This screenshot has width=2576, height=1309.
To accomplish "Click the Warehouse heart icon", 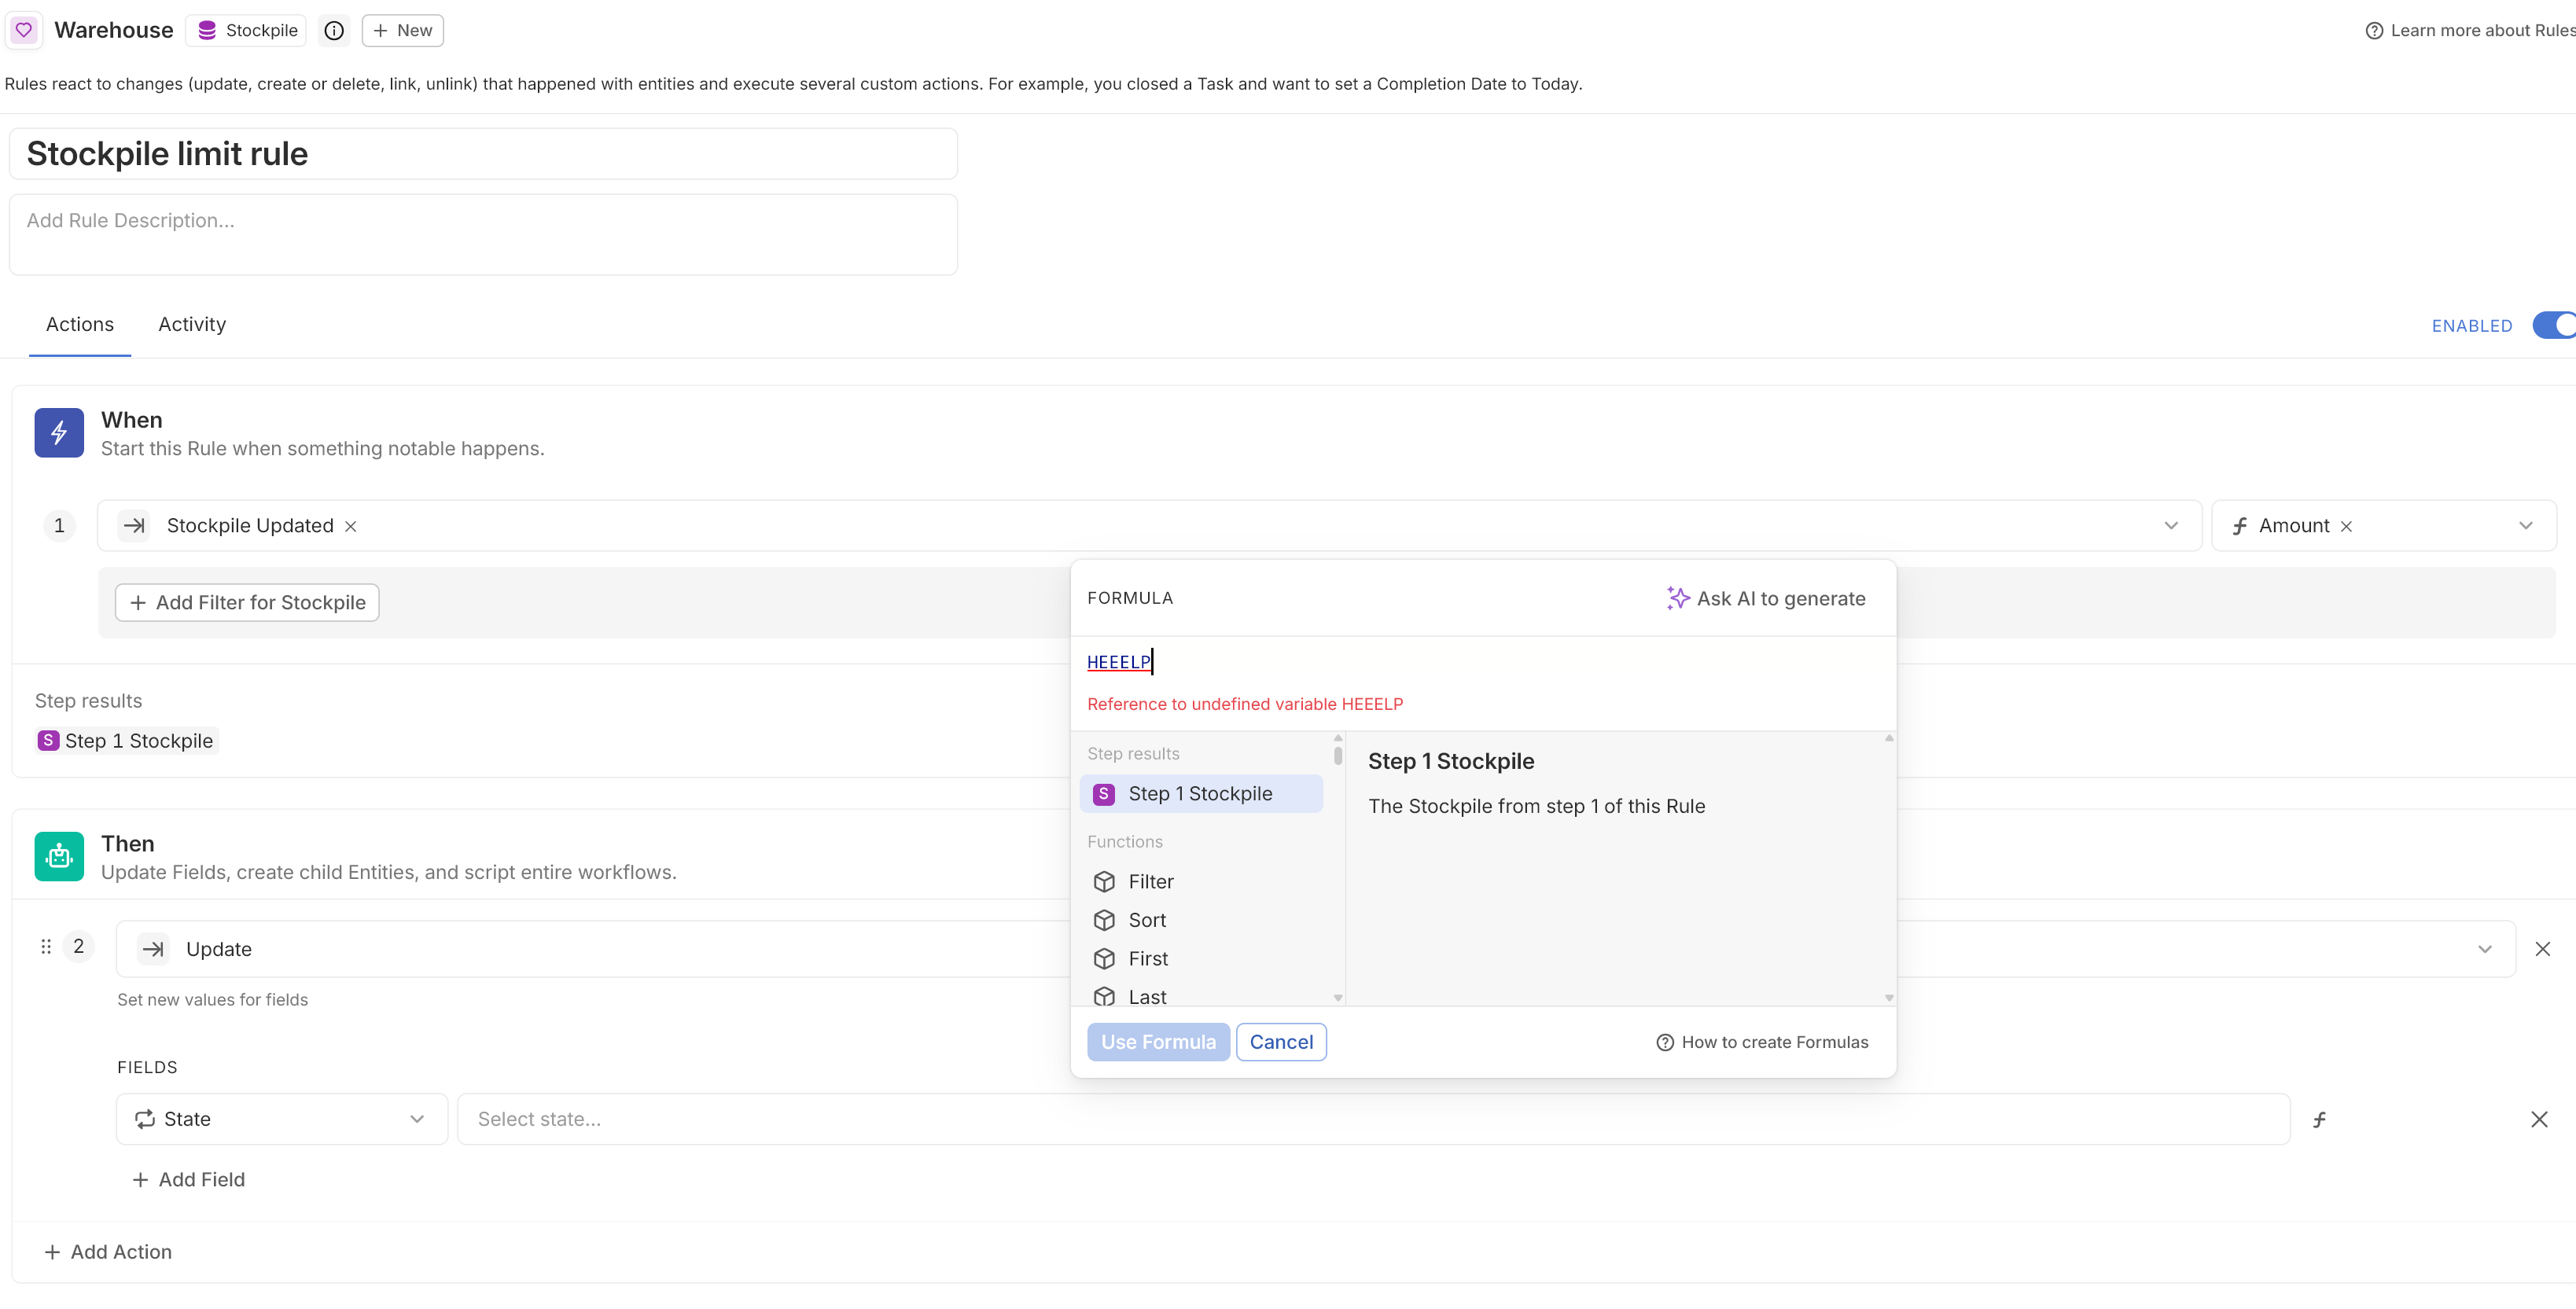I will coord(24,30).
